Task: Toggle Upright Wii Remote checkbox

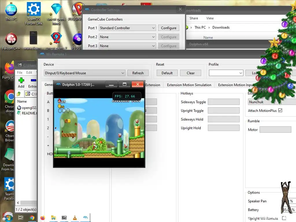Action: click(x=284, y=218)
